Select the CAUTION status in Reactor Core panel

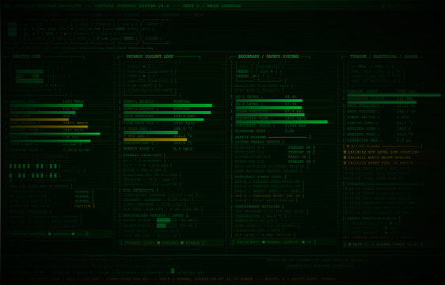pos(82,206)
